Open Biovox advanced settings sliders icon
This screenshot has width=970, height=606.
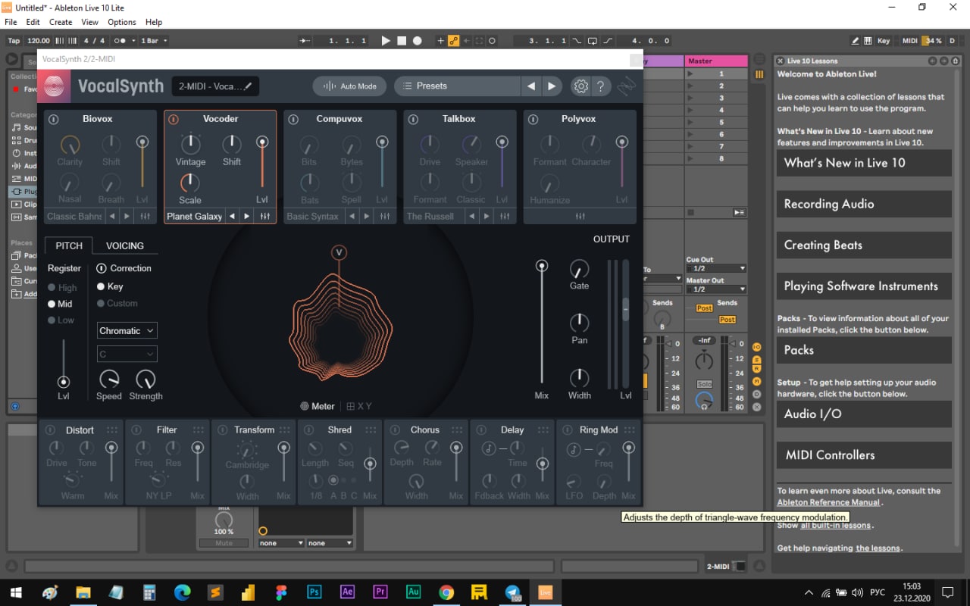[x=145, y=216]
